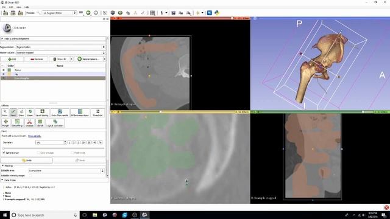The width and height of the screenshot is (390, 219).
Task: Select the Level tracing effect
Action: [42, 113]
